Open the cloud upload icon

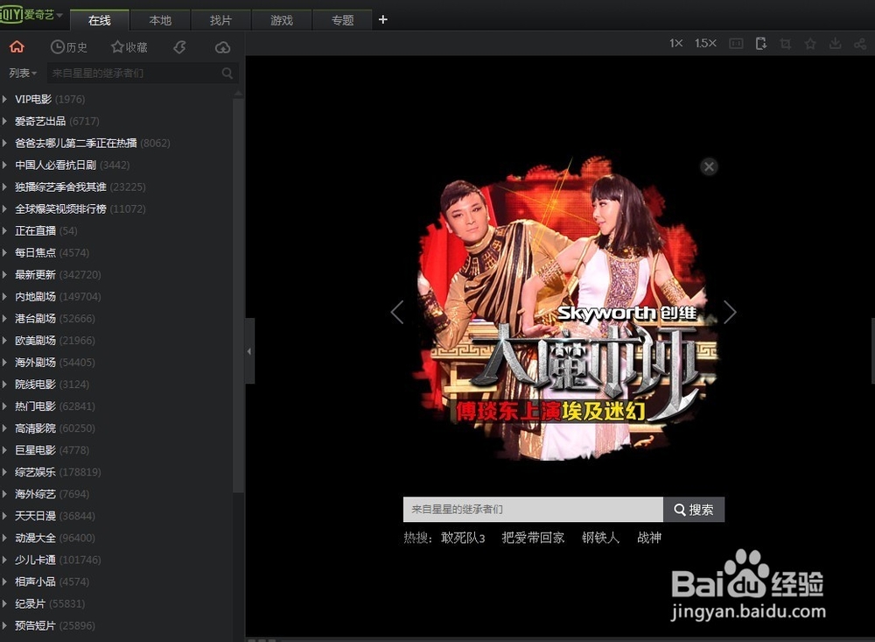(222, 47)
